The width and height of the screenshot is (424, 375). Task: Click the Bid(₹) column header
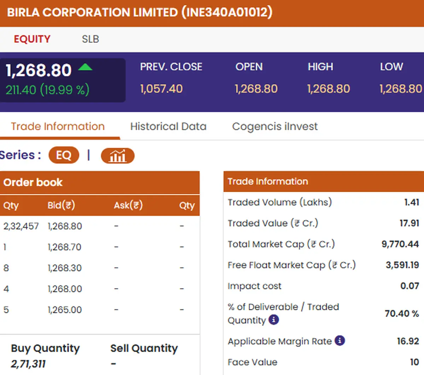[x=61, y=205]
